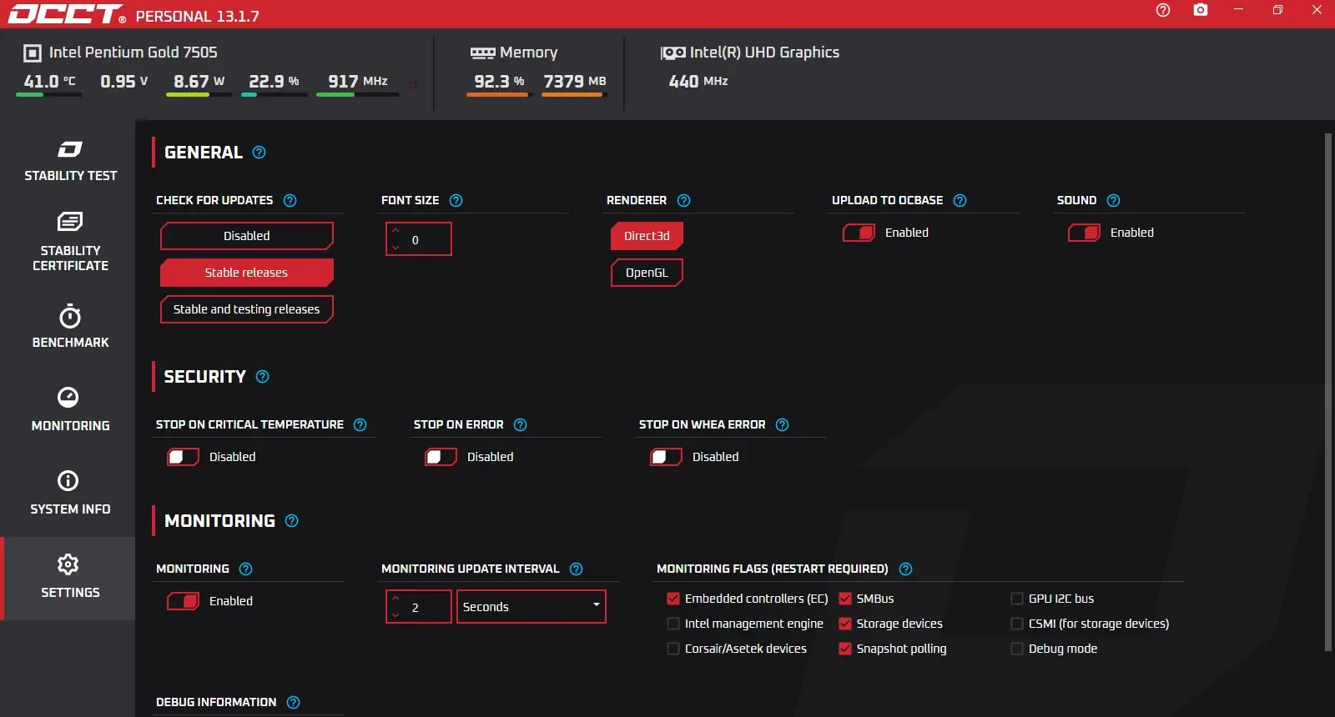Screen dimensions: 1335x717
Task: Show help for Monitoring Flags
Action: click(906, 569)
